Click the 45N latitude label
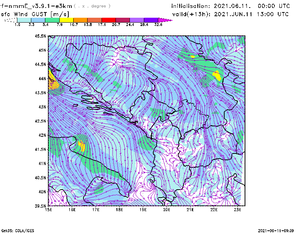 click(42, 50)
